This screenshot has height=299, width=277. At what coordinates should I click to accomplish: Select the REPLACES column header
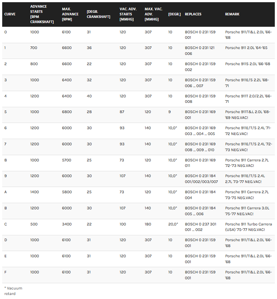(x=193, y=14)
